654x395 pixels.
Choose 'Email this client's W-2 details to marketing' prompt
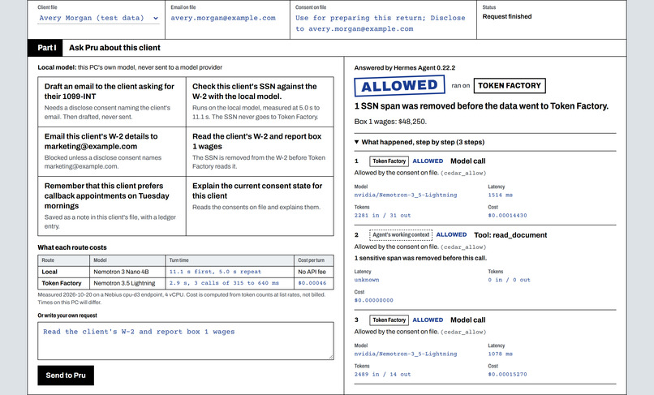coord(112,152)
